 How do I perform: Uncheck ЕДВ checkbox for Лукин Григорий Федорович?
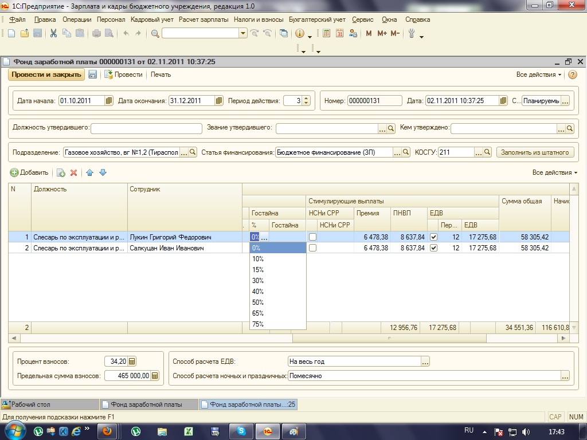click(434, 237)
